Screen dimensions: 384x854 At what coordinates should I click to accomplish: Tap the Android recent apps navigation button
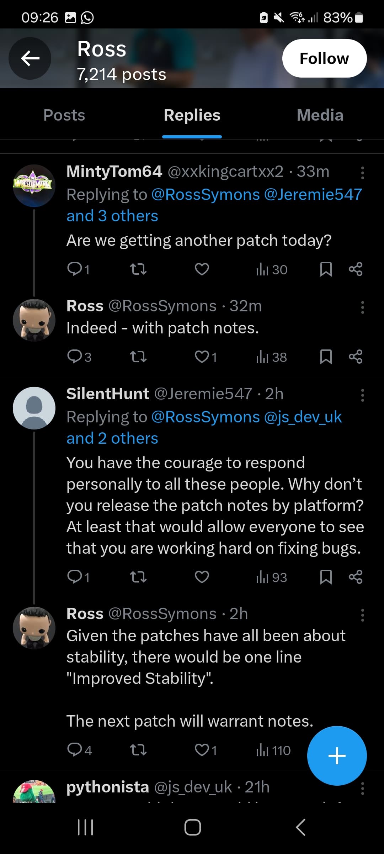[x=85, y=827]
